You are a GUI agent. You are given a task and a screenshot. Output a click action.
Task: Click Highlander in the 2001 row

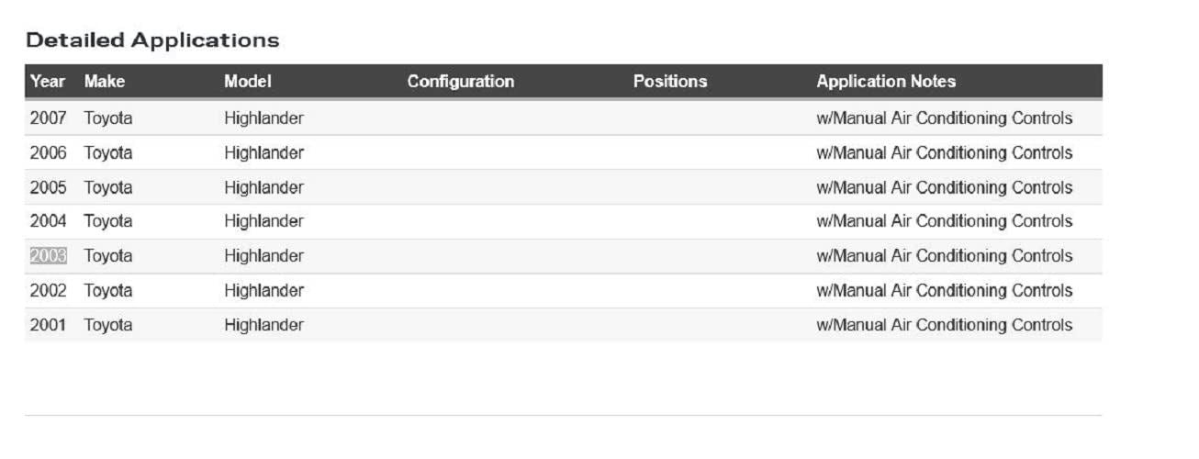click(263, 325)
